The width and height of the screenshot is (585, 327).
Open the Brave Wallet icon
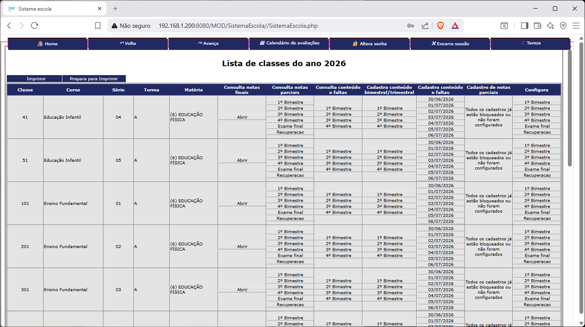click(x=538, y=26)
